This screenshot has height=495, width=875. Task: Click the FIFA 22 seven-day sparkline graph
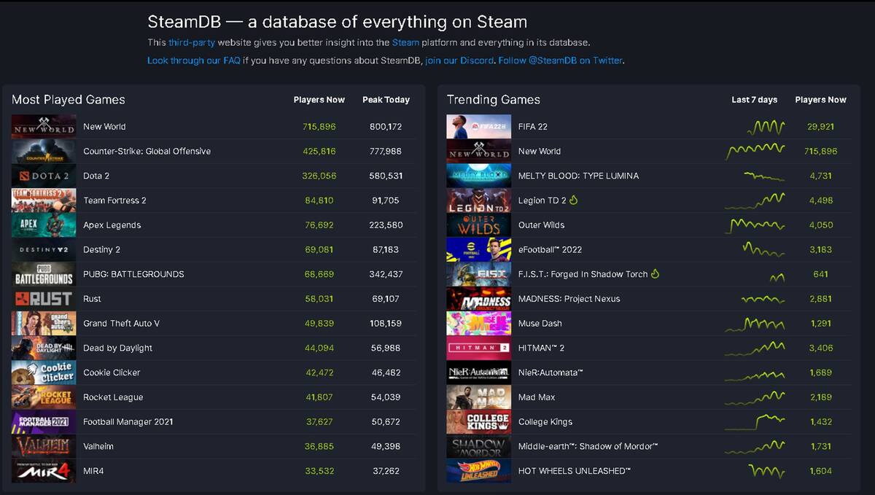click(x=765, y=128)
